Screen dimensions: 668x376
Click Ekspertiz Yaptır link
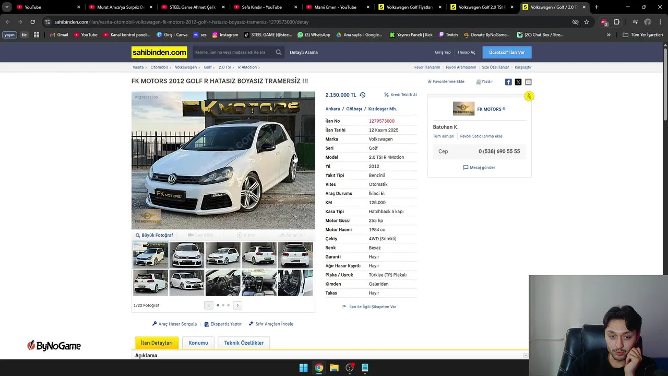pos(223,324)
